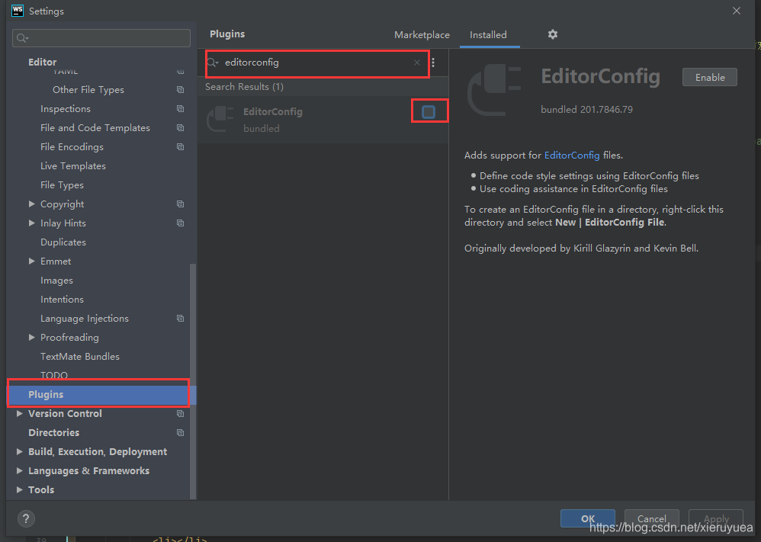Image resolution: width=761 pixels, height=542 pixels.
Task: Open Live Templates settings
Action: click(x=72, y=166)
